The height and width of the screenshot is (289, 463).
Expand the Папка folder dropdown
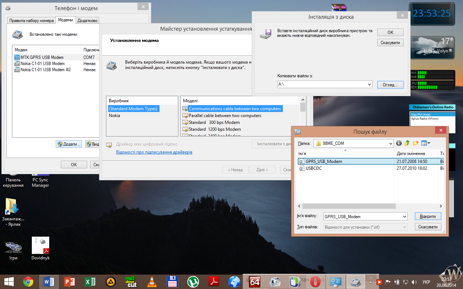[390, 143]
